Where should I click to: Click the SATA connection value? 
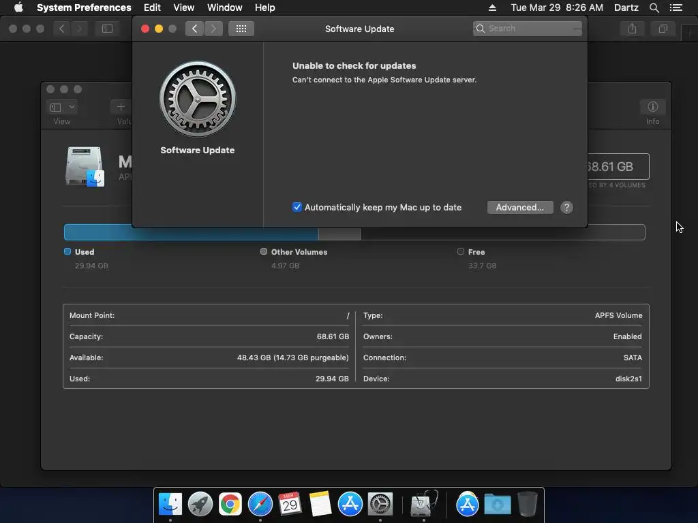tap(633, 358)
